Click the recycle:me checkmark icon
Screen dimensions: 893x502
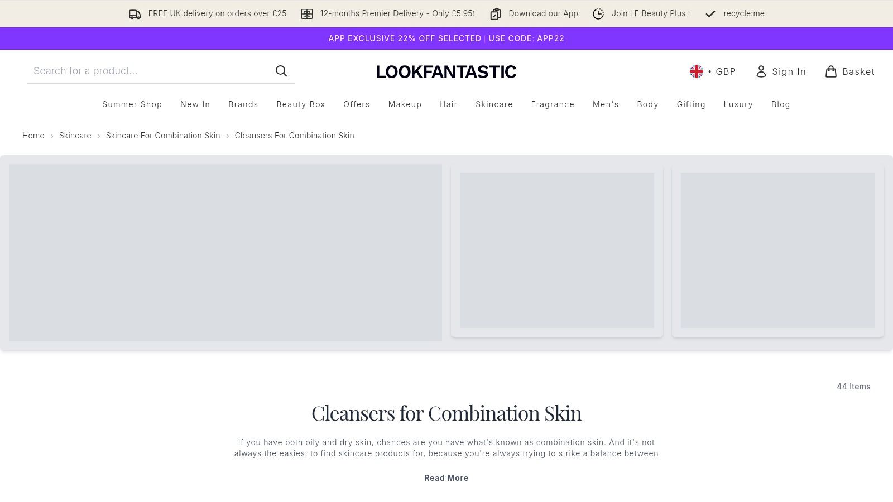point(710,14)
